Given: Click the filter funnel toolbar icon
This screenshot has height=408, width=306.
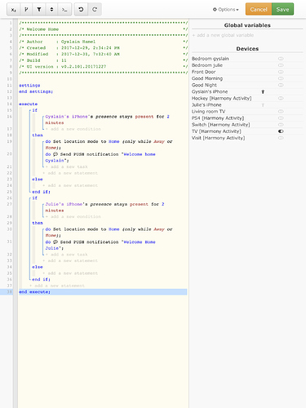Looking at the screenshot, I should 39,10.
